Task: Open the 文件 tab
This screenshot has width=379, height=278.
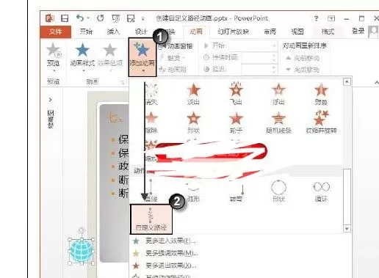Action: click(56, 32)
